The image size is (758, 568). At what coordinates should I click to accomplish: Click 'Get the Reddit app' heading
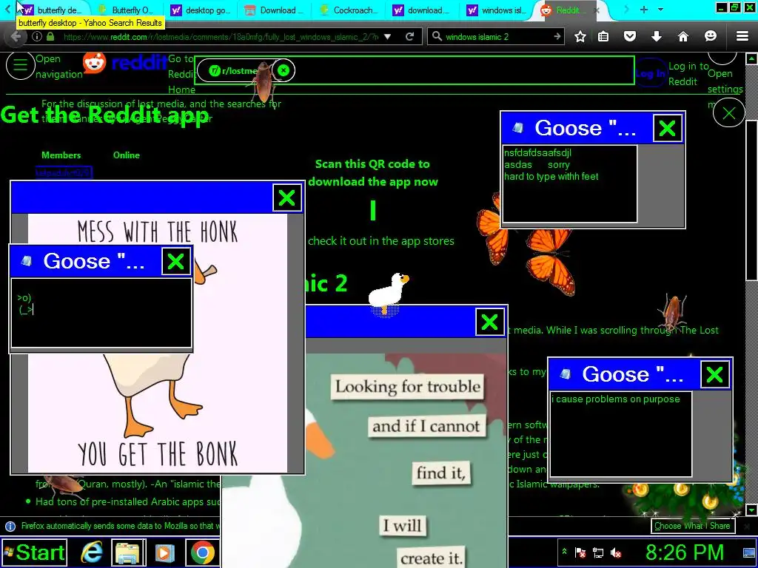[x=104, y=115]
